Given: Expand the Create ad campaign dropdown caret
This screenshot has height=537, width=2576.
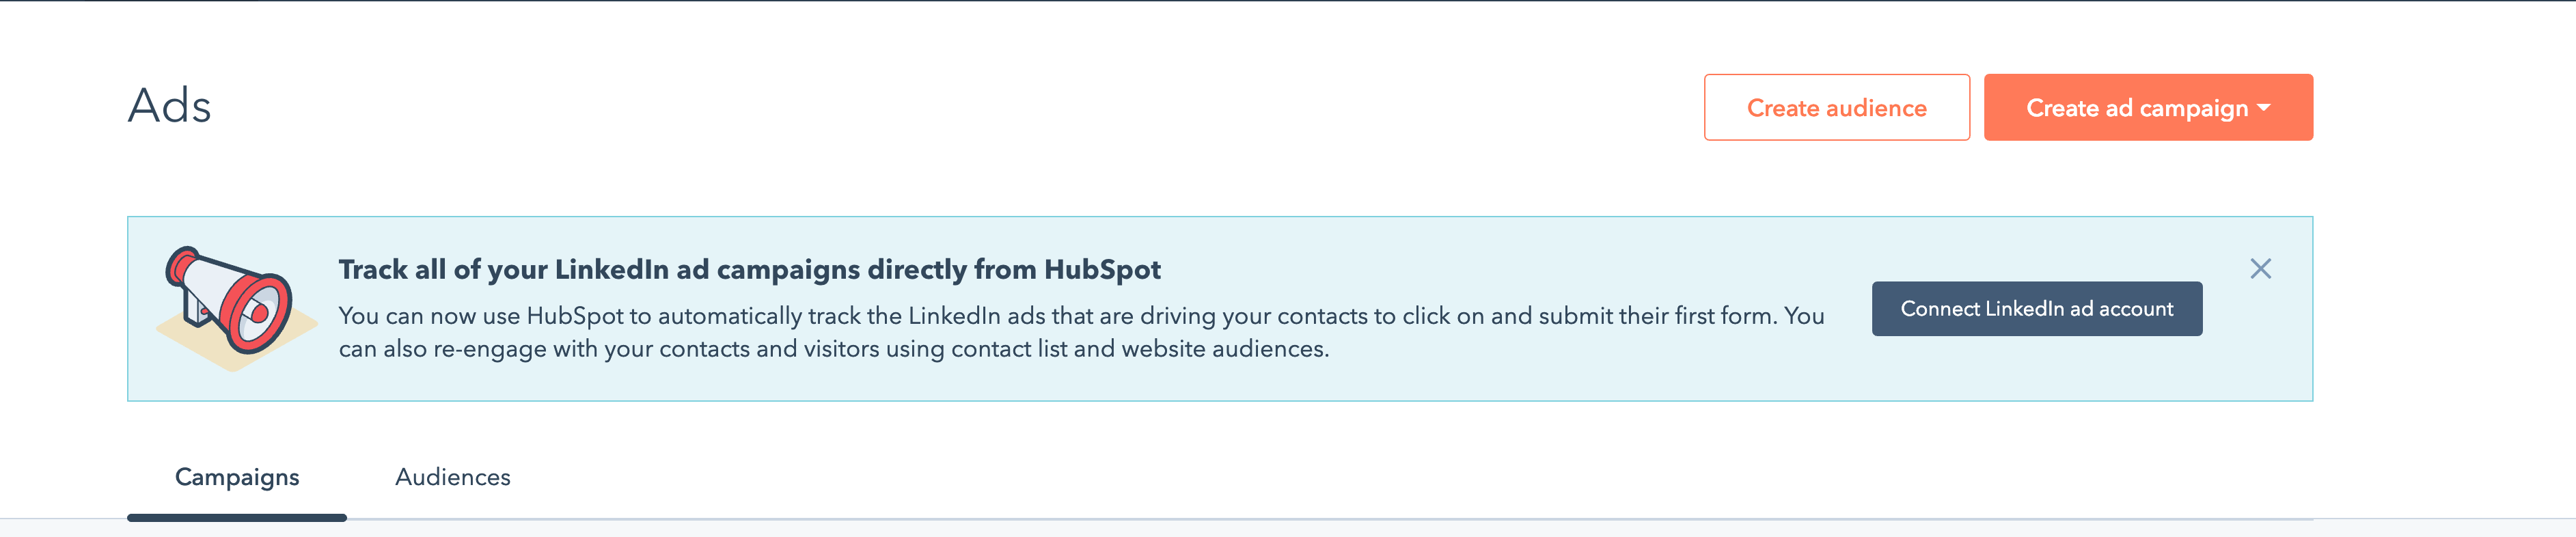Looking at the screenshot, I should pyautogui.click(x=2264, y=107).
